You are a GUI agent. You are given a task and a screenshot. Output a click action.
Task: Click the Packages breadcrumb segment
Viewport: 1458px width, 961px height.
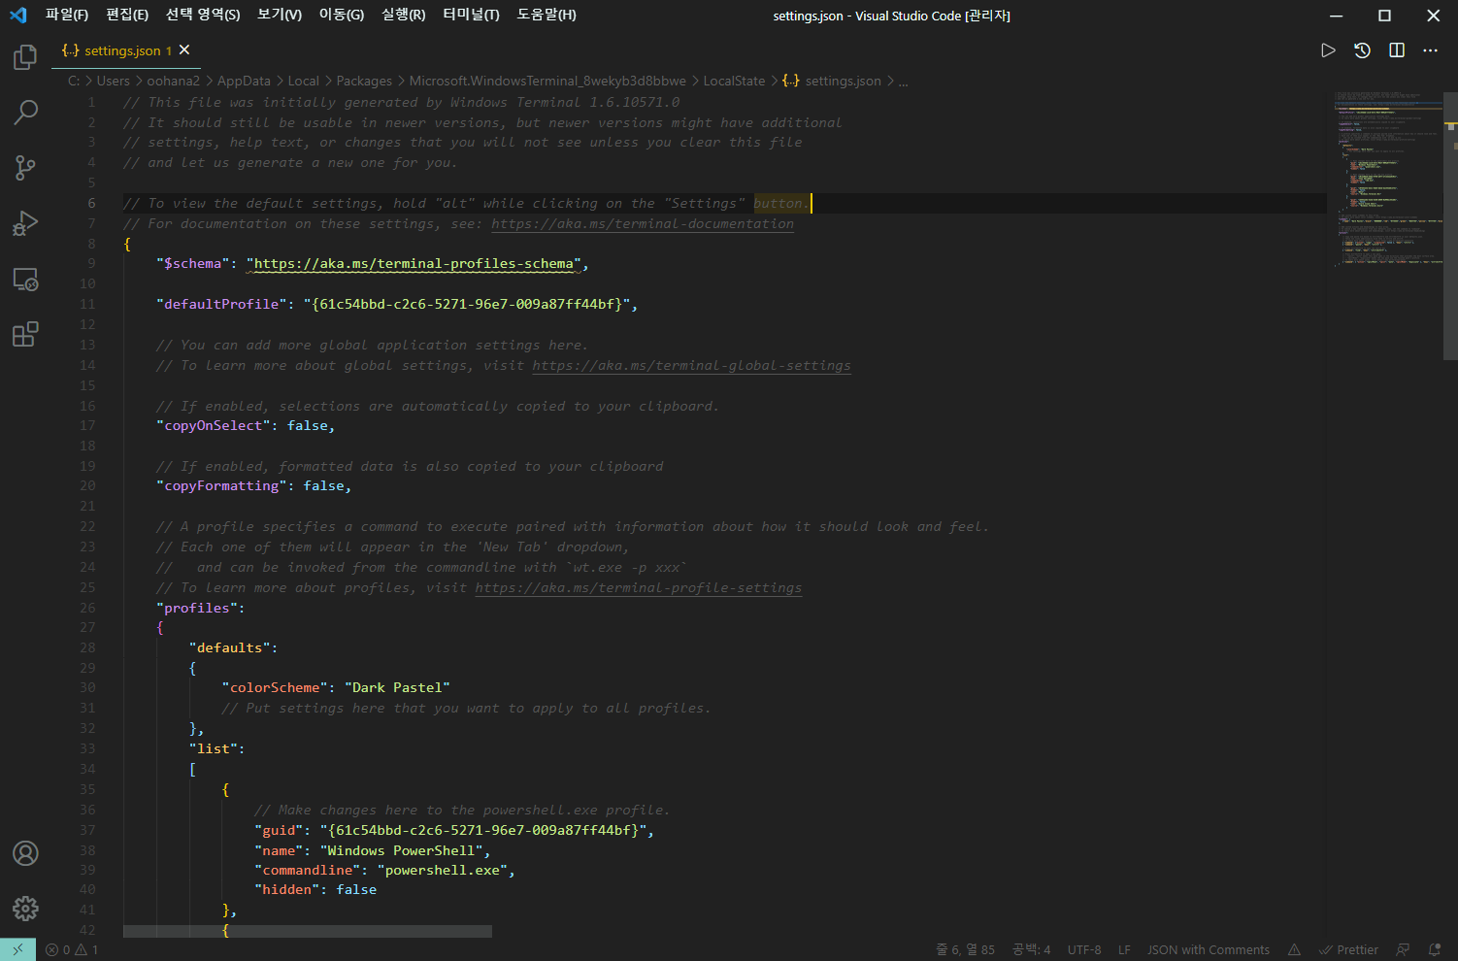pyautogui.click(x=364, y=81)
